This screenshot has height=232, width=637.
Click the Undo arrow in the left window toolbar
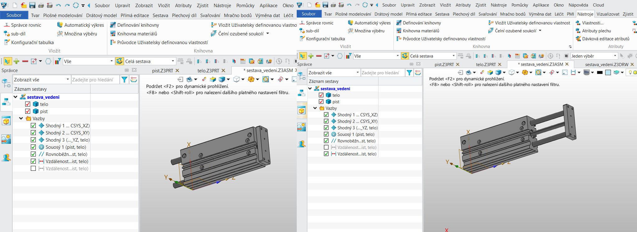58,5
